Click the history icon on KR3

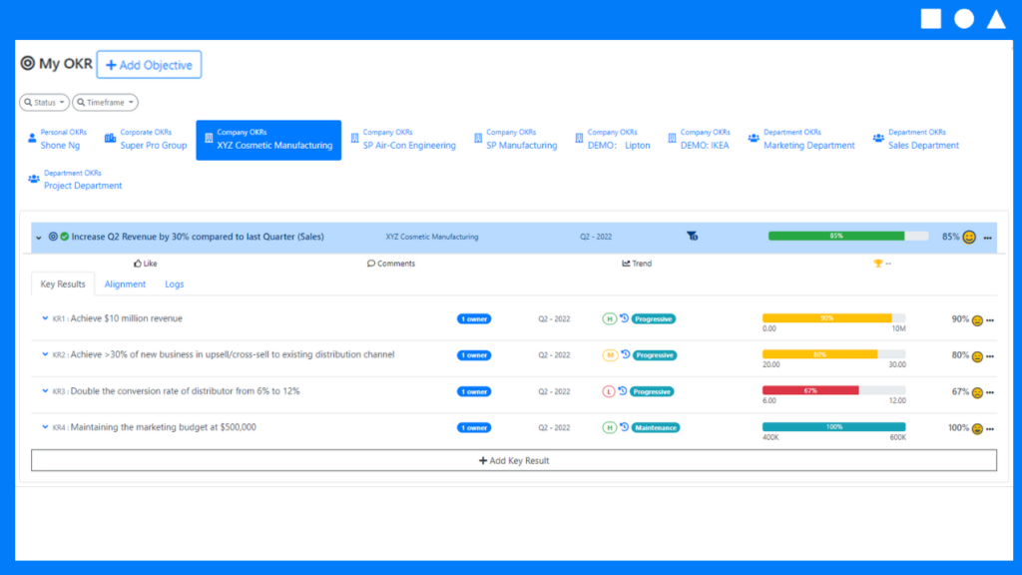[623, 391]
